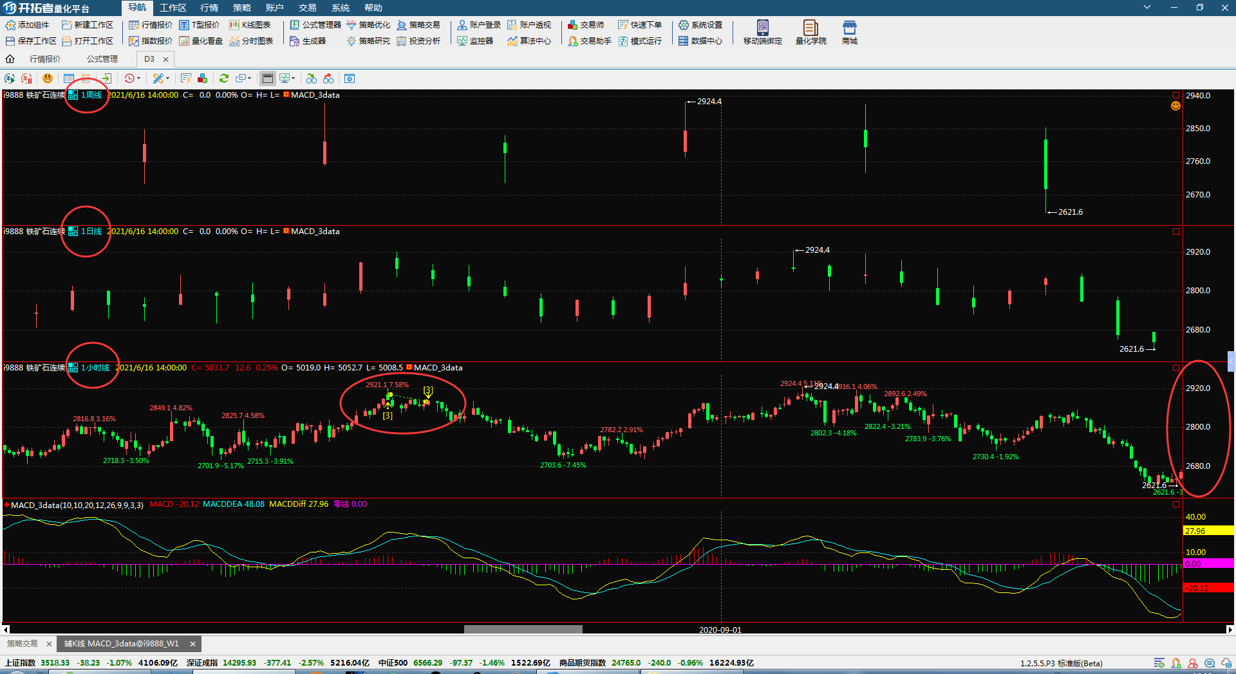Open the 策略 menu
Screen dimensions: 1236x674
point(241,8)
